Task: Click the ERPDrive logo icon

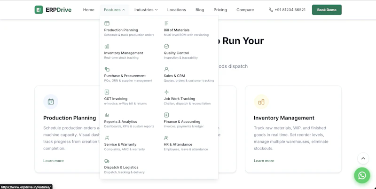Action: tap(39, 10)
